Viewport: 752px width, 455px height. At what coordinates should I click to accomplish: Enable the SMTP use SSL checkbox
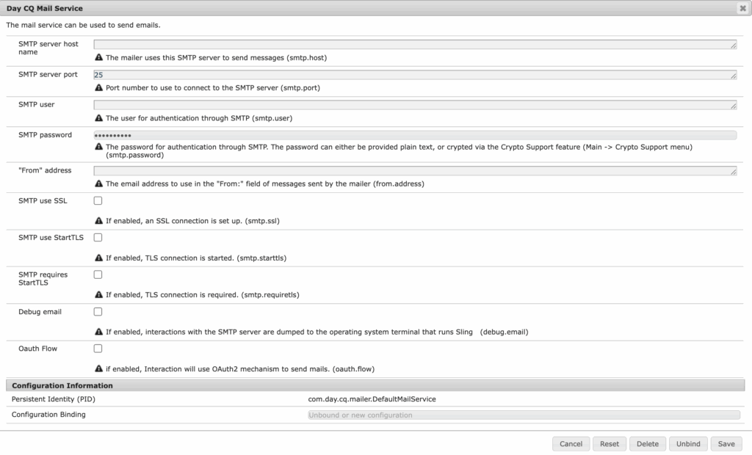98,201
